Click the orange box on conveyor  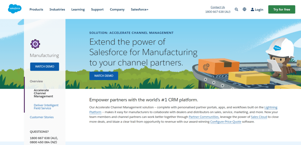pos(219,66)
